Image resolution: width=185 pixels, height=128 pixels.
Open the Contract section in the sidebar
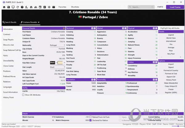coord(6,34)
